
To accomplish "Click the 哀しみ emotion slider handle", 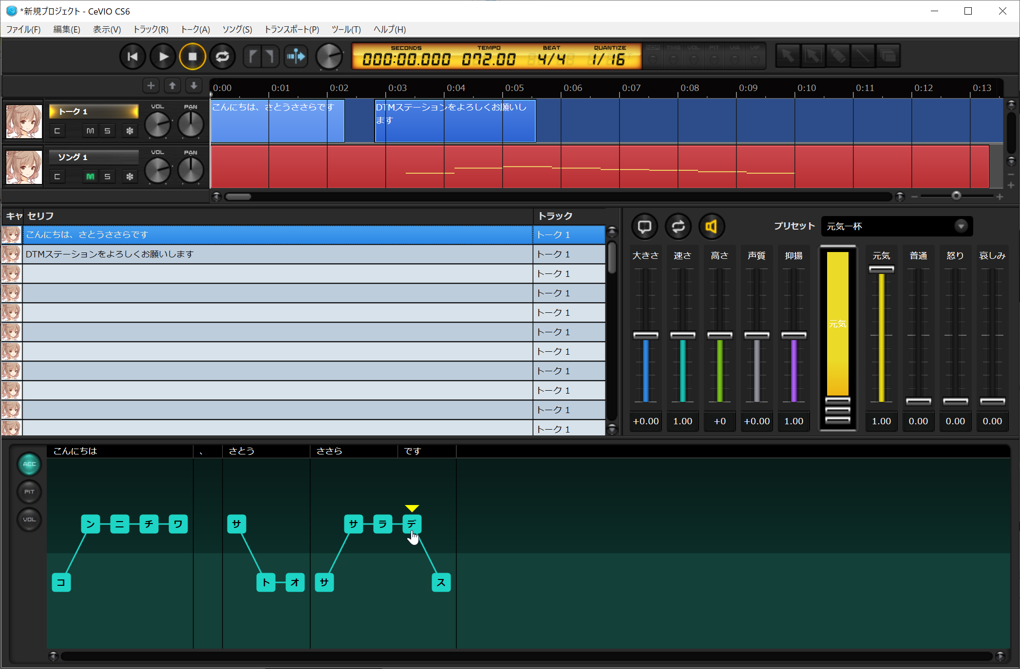I will tap(992, 401).
